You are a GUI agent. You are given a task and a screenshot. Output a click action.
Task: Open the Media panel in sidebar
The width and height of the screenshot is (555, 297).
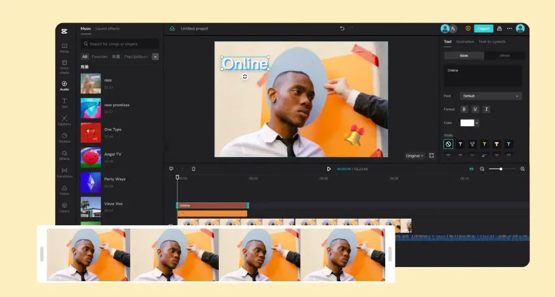coord(64,48)
